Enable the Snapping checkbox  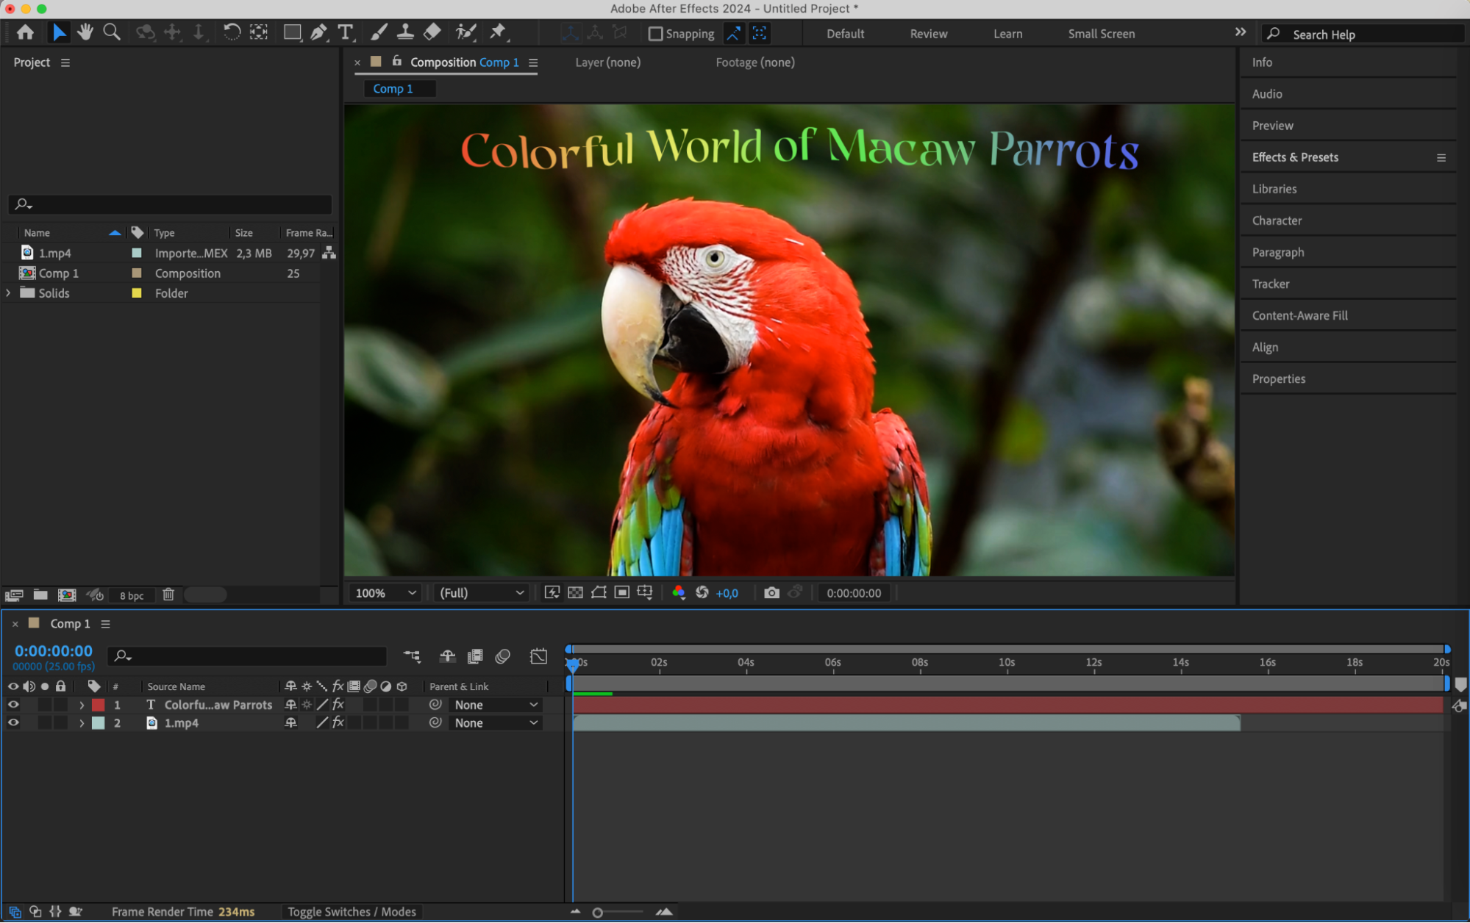pyautogui.click(x=655, y=34)
